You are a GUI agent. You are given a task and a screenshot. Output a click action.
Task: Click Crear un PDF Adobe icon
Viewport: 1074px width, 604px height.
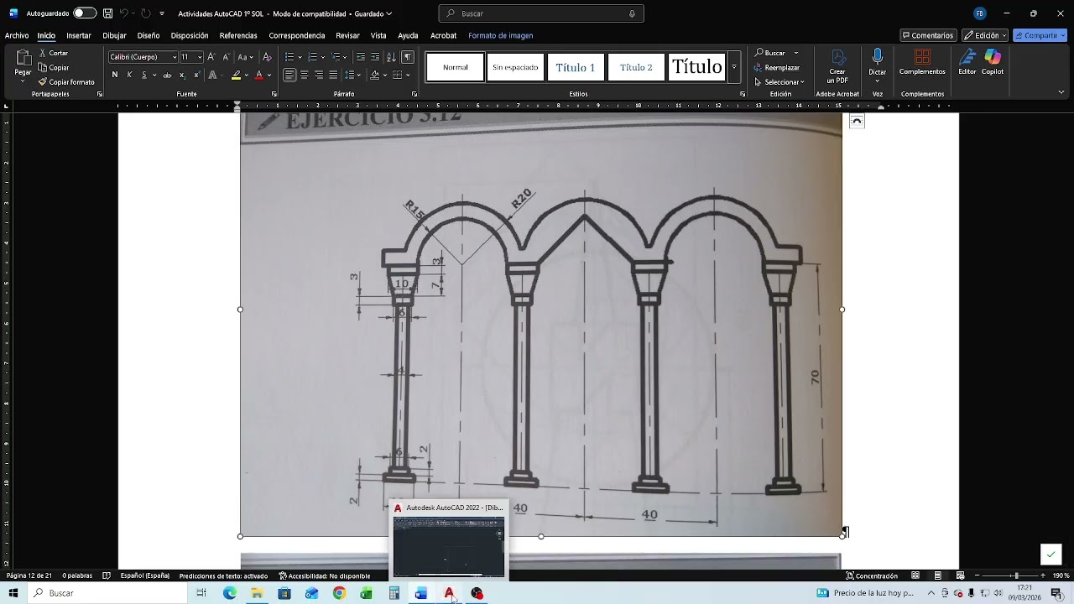[837, 66]
